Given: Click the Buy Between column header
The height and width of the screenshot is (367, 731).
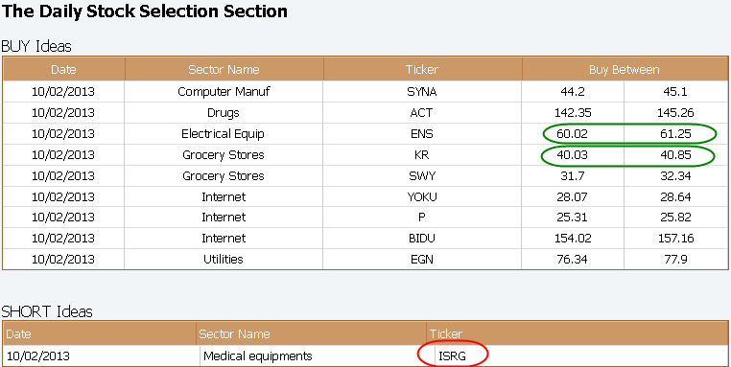Looking at the screenshot, I should (x=625, y=70).
